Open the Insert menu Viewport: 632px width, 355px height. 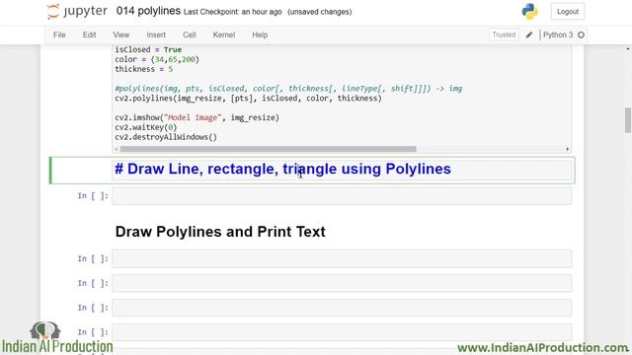(156, 35)
